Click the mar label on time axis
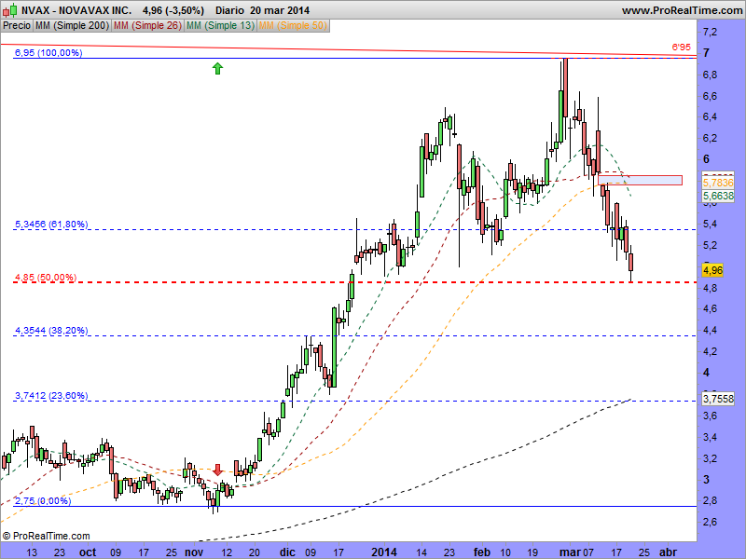The width and height of the screenshot is (746, 559). click(x=569, y=552)
